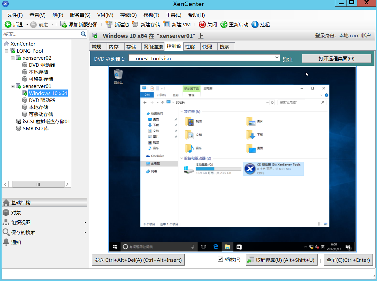Select SMB ISO 库 storage item
Screen dimensions: 377x281
tap(36, 129)
